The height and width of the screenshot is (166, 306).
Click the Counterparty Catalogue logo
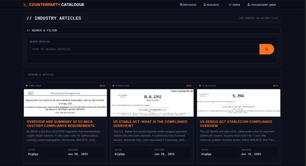click(x=54, y=4)
